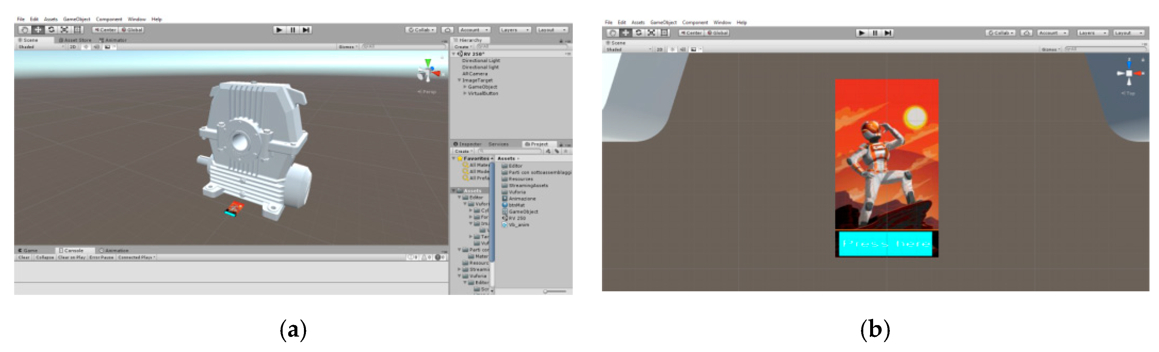The image size is (1159, 352).
Task: Toggle Clear on Play in Console
Action: 72,258
